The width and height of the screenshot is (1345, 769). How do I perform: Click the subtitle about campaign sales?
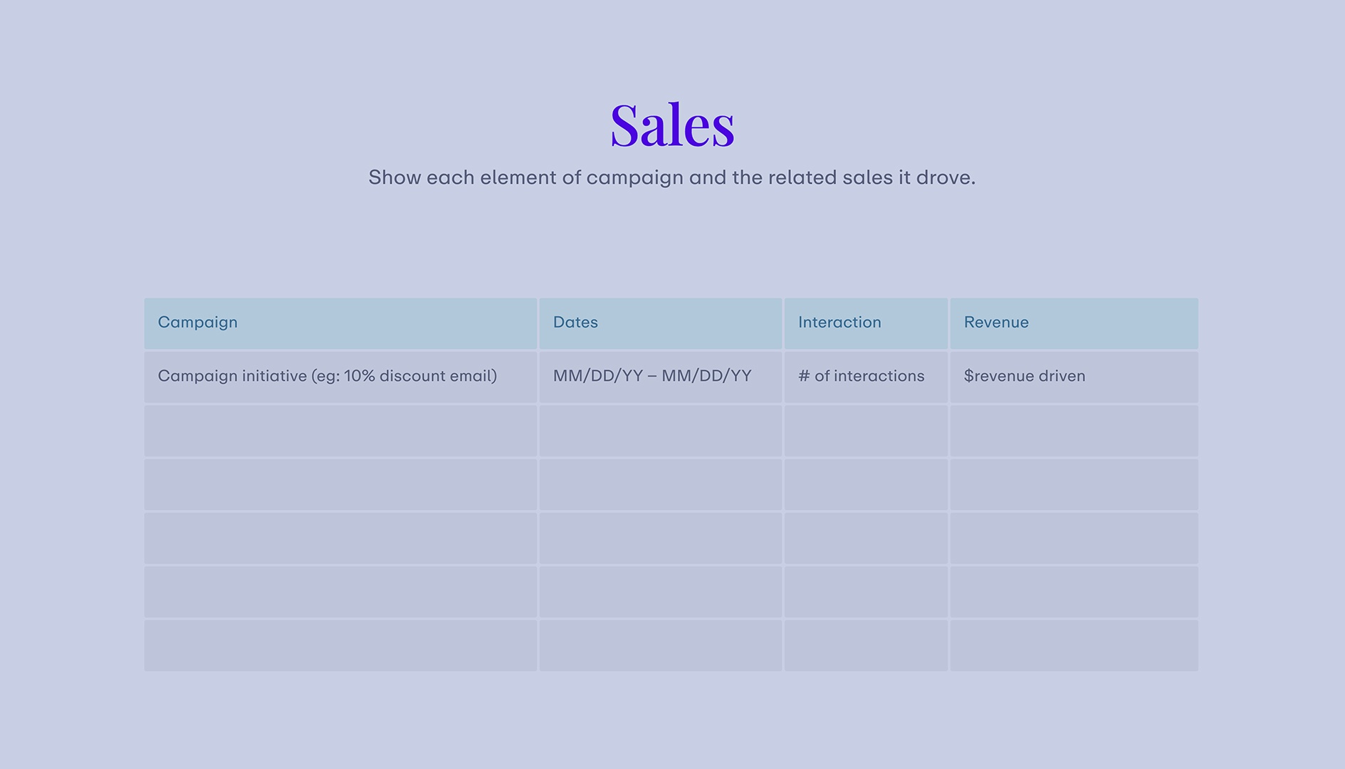(672, 177)
